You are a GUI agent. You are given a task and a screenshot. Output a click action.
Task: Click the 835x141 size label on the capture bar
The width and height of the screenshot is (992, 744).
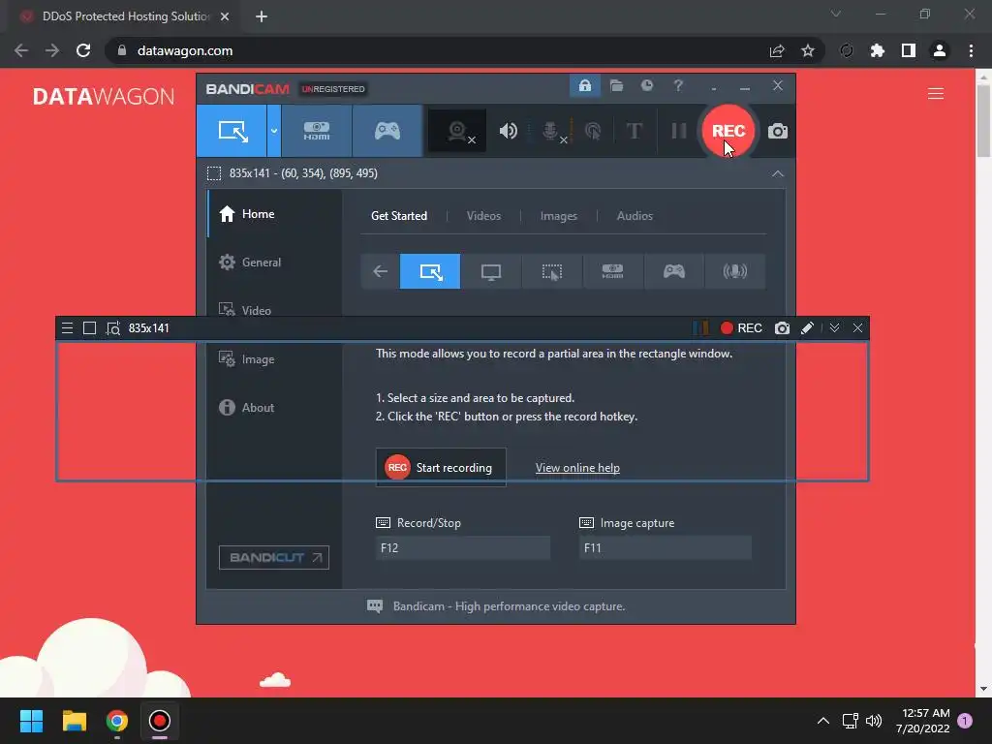tap(148, 327)
